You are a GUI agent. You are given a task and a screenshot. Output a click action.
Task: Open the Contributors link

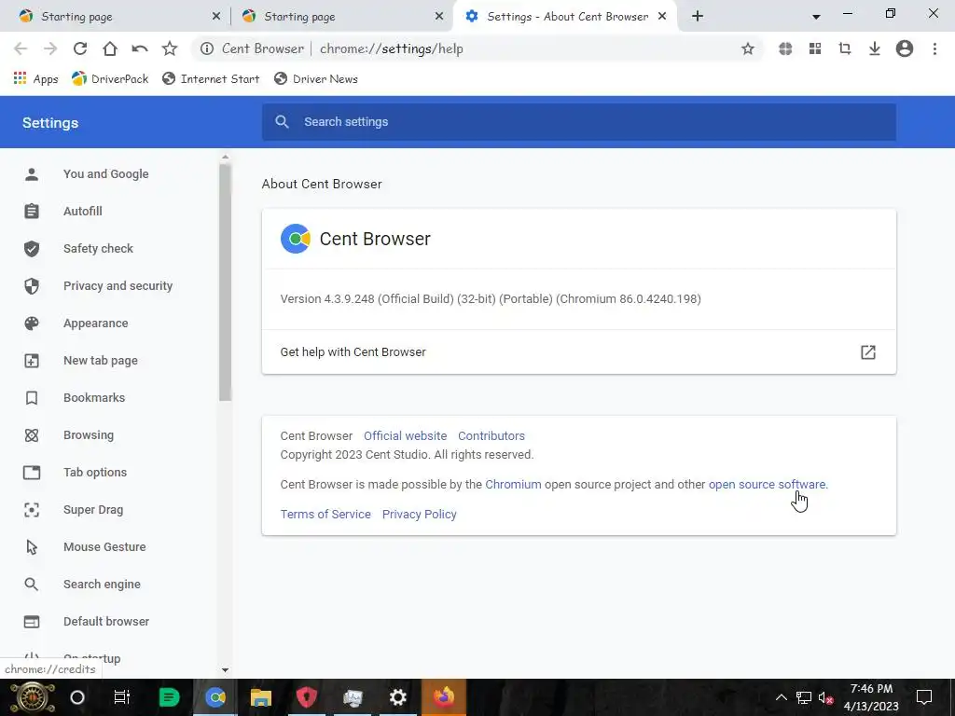pyautogui.click(x=491, y=436)
